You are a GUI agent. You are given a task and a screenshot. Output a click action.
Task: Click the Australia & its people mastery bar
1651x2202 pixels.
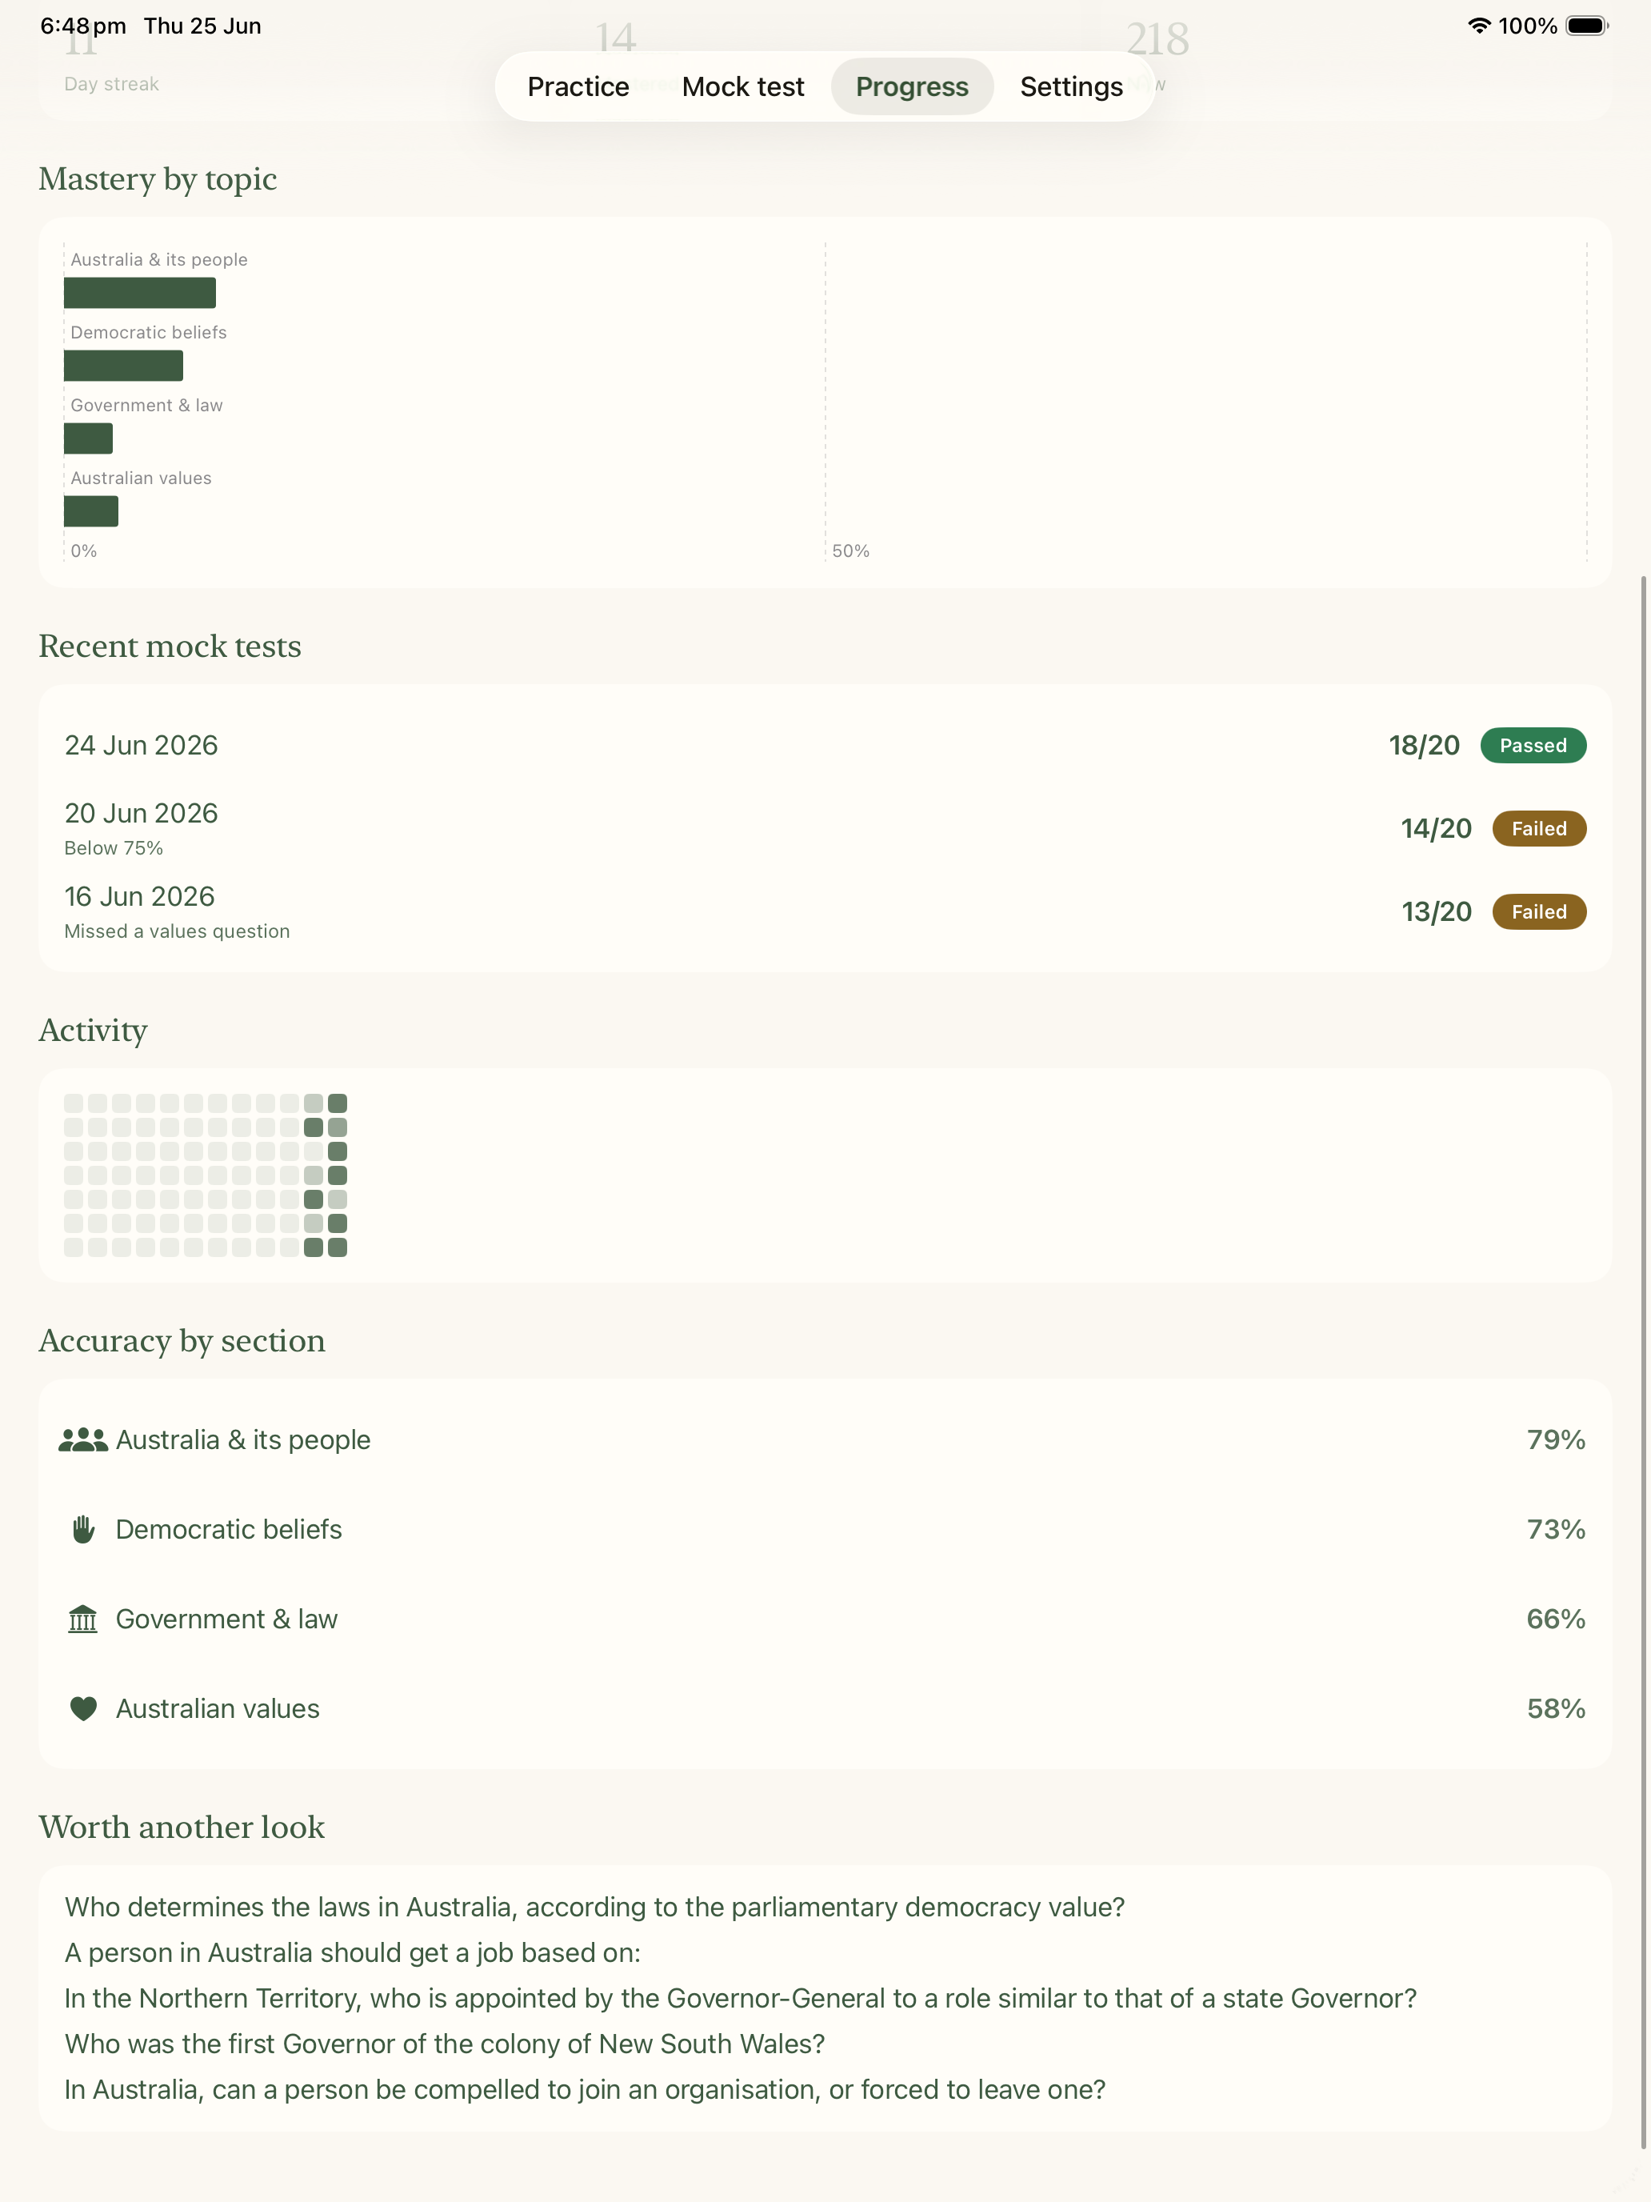tap(139, 293)
